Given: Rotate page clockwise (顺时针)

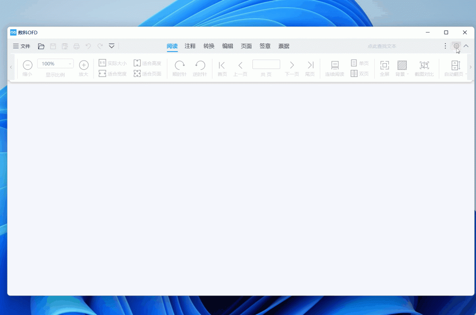Looking at the screenshot, I should pyautogui.click(x=179, y=65).
